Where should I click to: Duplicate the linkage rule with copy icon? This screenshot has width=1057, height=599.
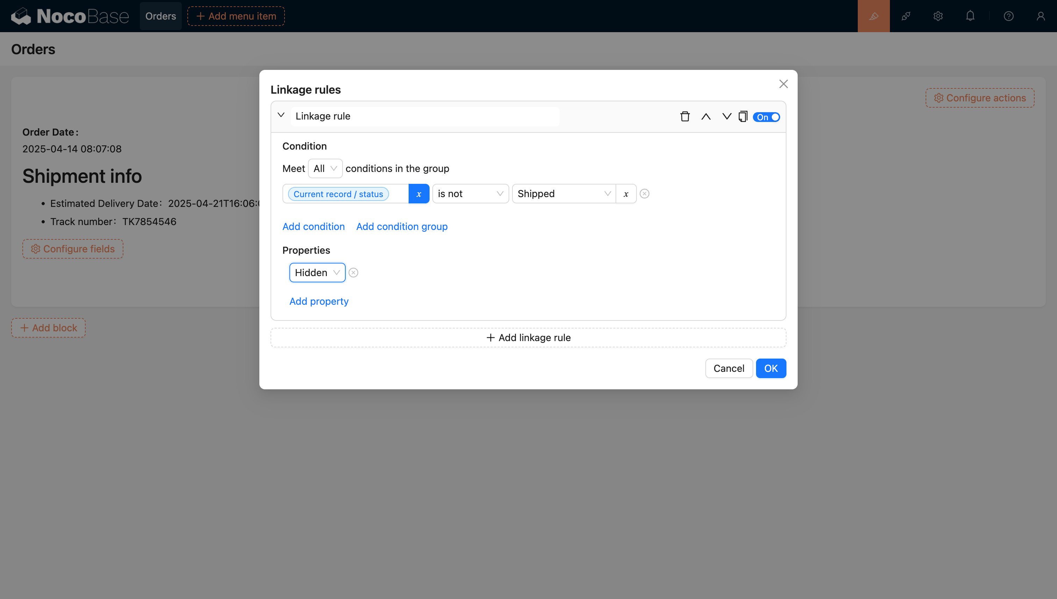[x=743, y=116]
